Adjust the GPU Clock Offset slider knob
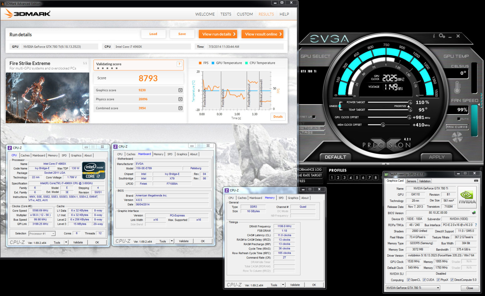Viewport: 485px width, 296px height. (409, 117)
